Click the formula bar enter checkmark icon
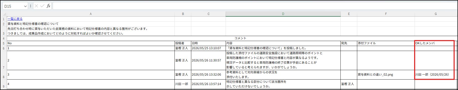 (x=42, y=6)
